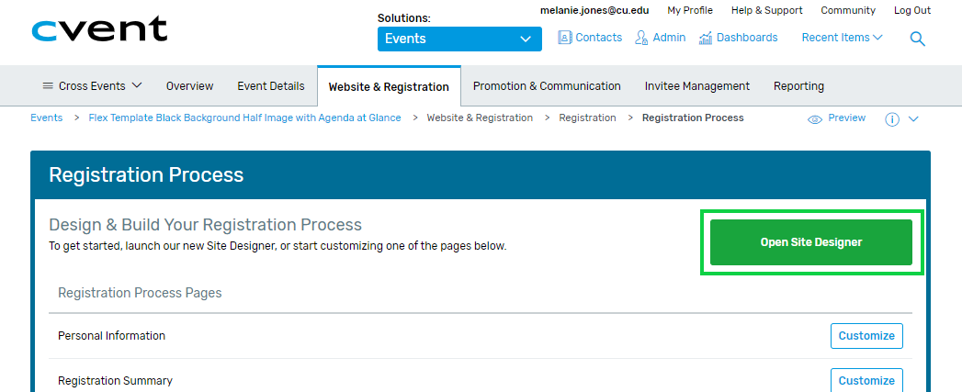
Task: Log Out of Cvent
Action: pos(912,10)
